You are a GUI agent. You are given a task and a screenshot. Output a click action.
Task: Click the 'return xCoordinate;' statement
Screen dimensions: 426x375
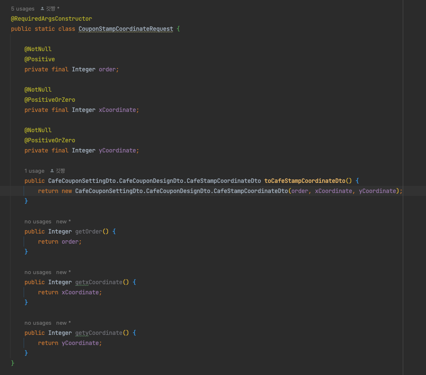click(x=70, y=292)
